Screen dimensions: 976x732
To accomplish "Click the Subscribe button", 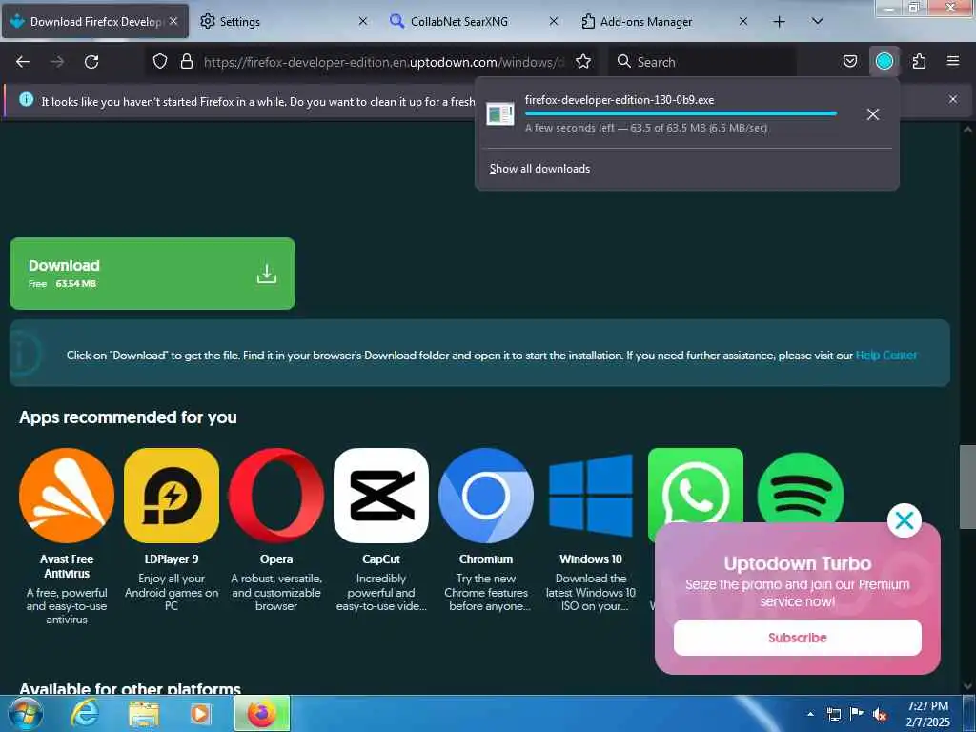I will pyautogui.click(x=798, y=638).
